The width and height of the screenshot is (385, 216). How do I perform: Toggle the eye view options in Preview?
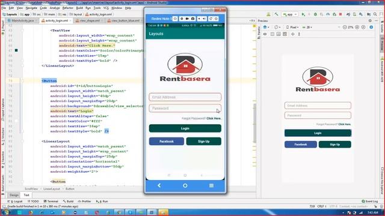[265, 34]
